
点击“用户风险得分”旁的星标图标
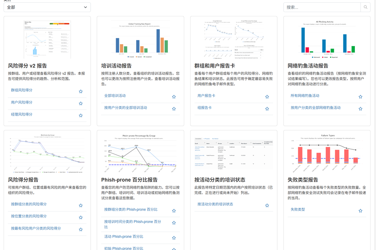[81, 104]
